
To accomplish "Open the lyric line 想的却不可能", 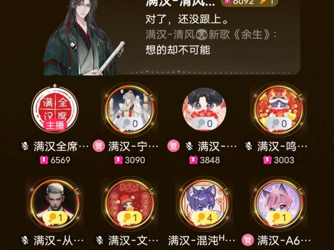I will [178, 50].
